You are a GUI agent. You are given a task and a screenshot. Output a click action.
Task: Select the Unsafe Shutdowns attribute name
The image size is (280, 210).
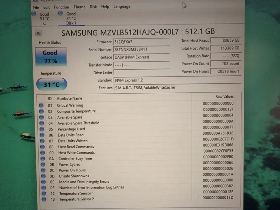74,176
